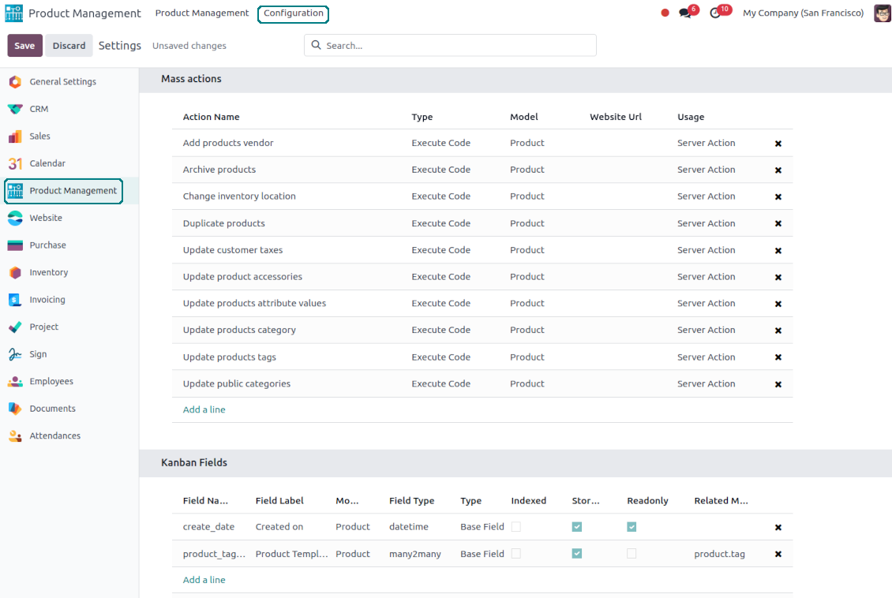Toggle Readonly checkbox for create_date field
Screen dimensions: 892x598
pyautogui.click(x=632, y=527)
